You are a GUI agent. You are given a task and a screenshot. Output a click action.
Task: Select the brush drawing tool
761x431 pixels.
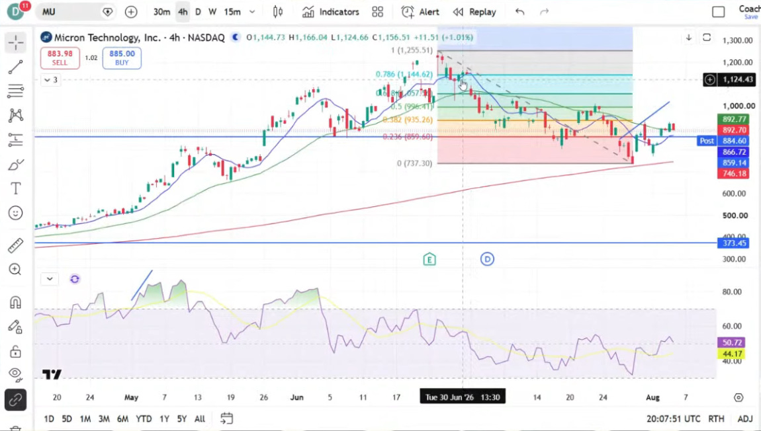coord(15,165)
